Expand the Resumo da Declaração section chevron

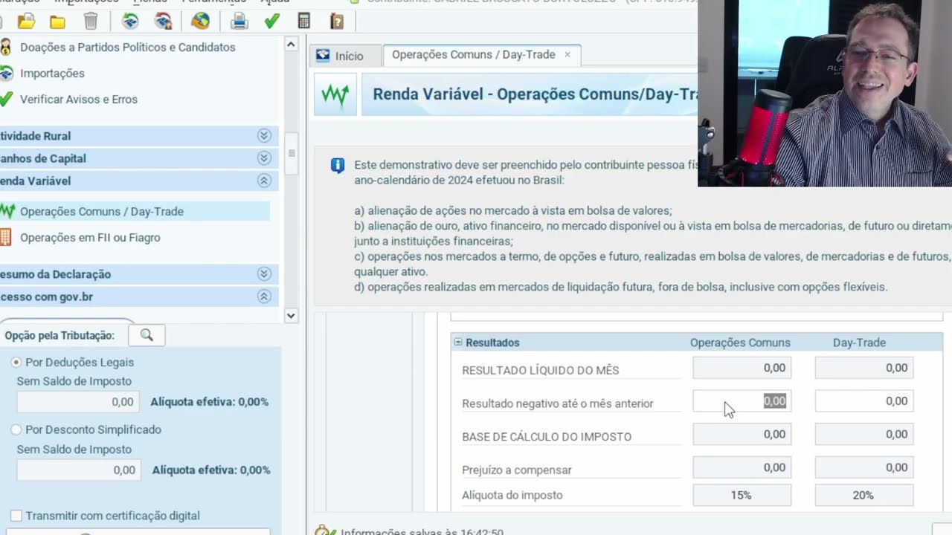[263, 274]
